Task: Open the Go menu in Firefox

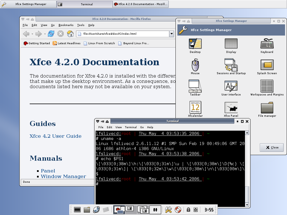Action: pos(53,25)
